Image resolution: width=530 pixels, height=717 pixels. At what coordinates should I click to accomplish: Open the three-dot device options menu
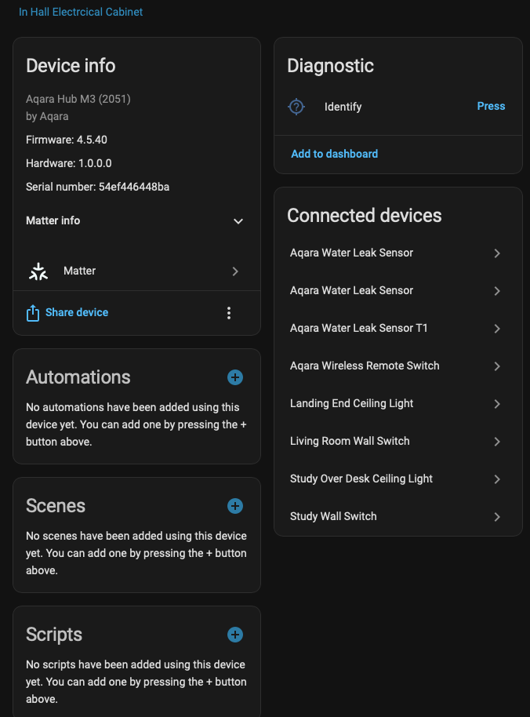(x=229, y=313)
